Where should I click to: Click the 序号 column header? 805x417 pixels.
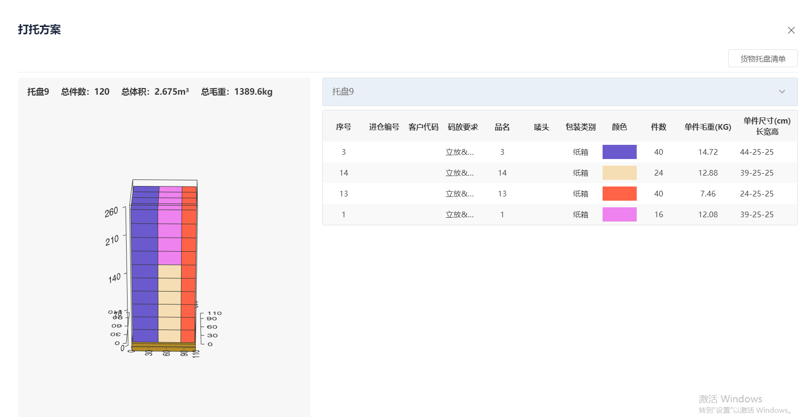click(x=343, y=127)
